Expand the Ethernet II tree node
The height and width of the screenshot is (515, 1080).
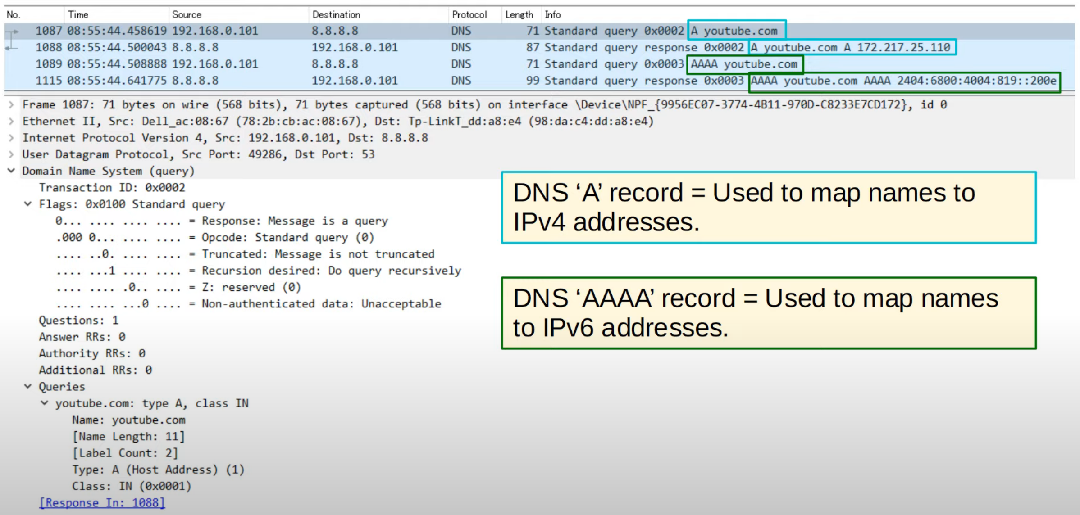[11, 122]
